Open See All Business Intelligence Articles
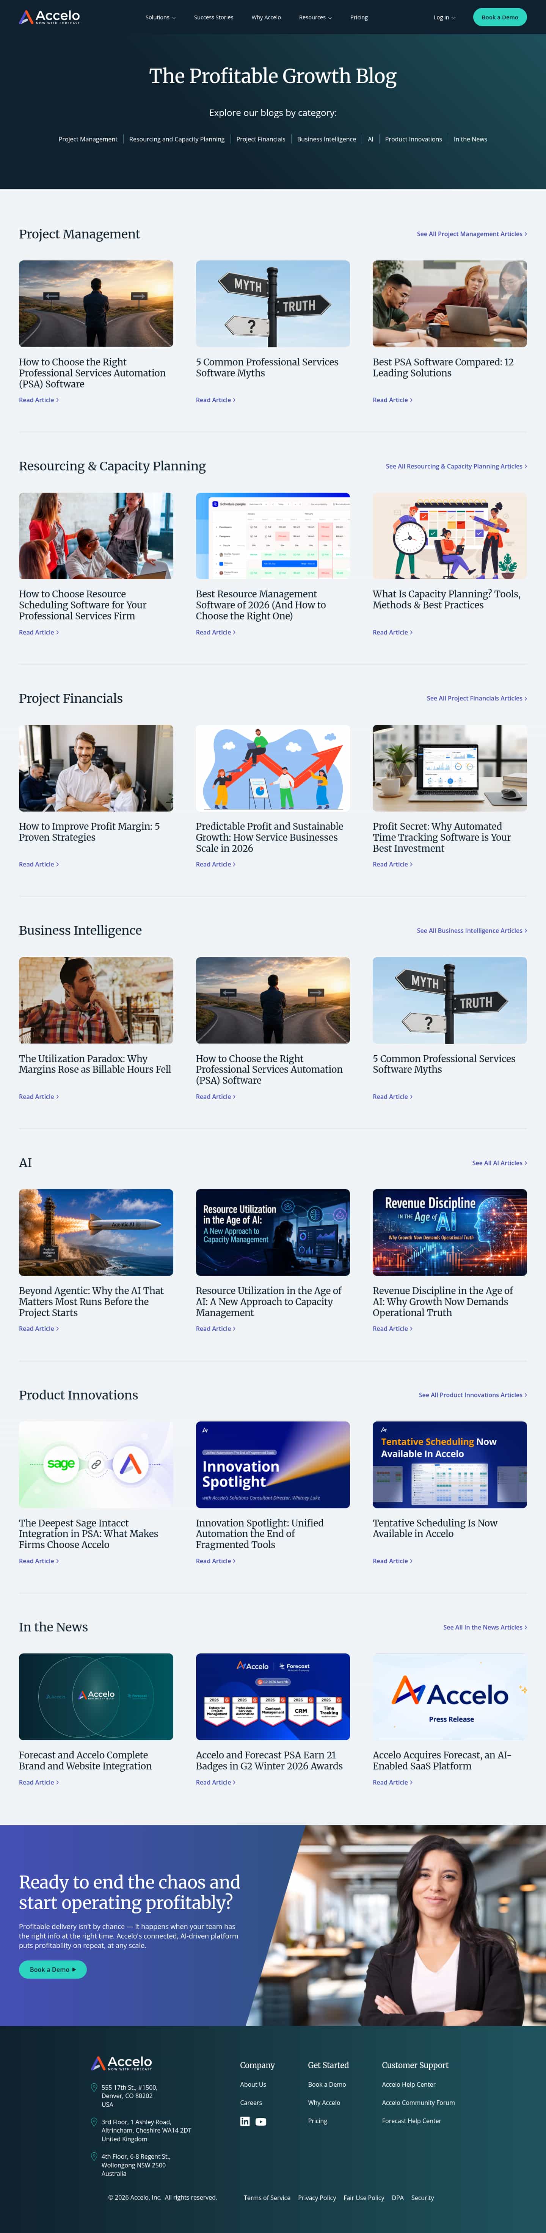The width and height of the screenshot is (546, 2233). [x=471, y=931]
